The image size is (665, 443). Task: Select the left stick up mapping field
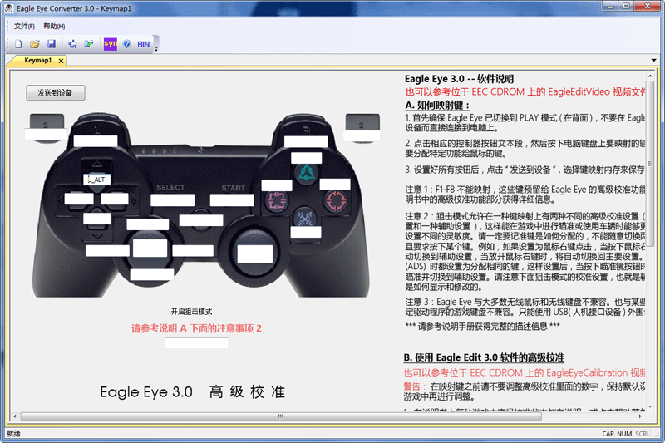(x=148, y=224)
